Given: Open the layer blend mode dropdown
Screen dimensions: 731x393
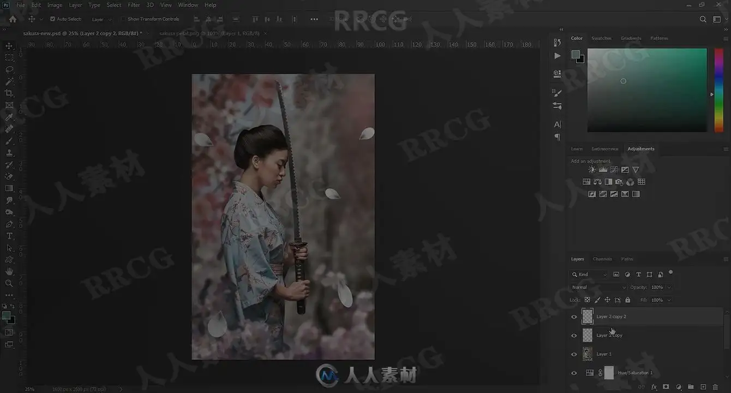Looking at the screenshot, I should tap(598, 287).
